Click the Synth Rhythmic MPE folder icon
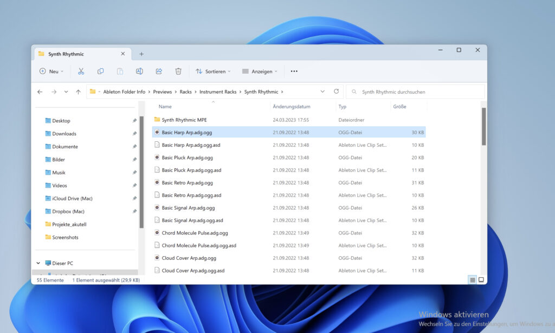This screenshot has width=555, height=333. pos(157,120)
